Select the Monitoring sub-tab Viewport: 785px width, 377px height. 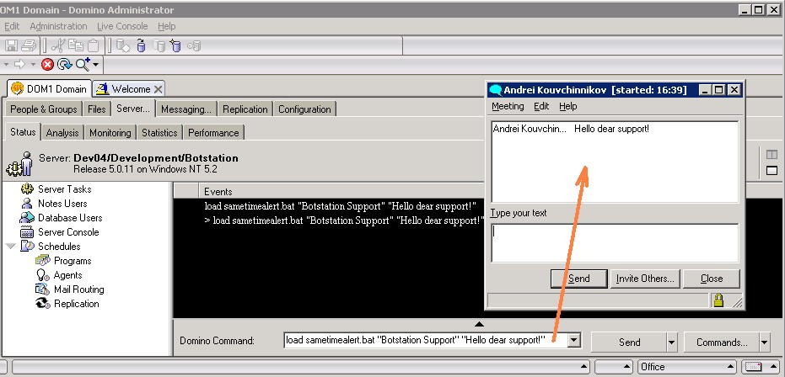(110, 133)
